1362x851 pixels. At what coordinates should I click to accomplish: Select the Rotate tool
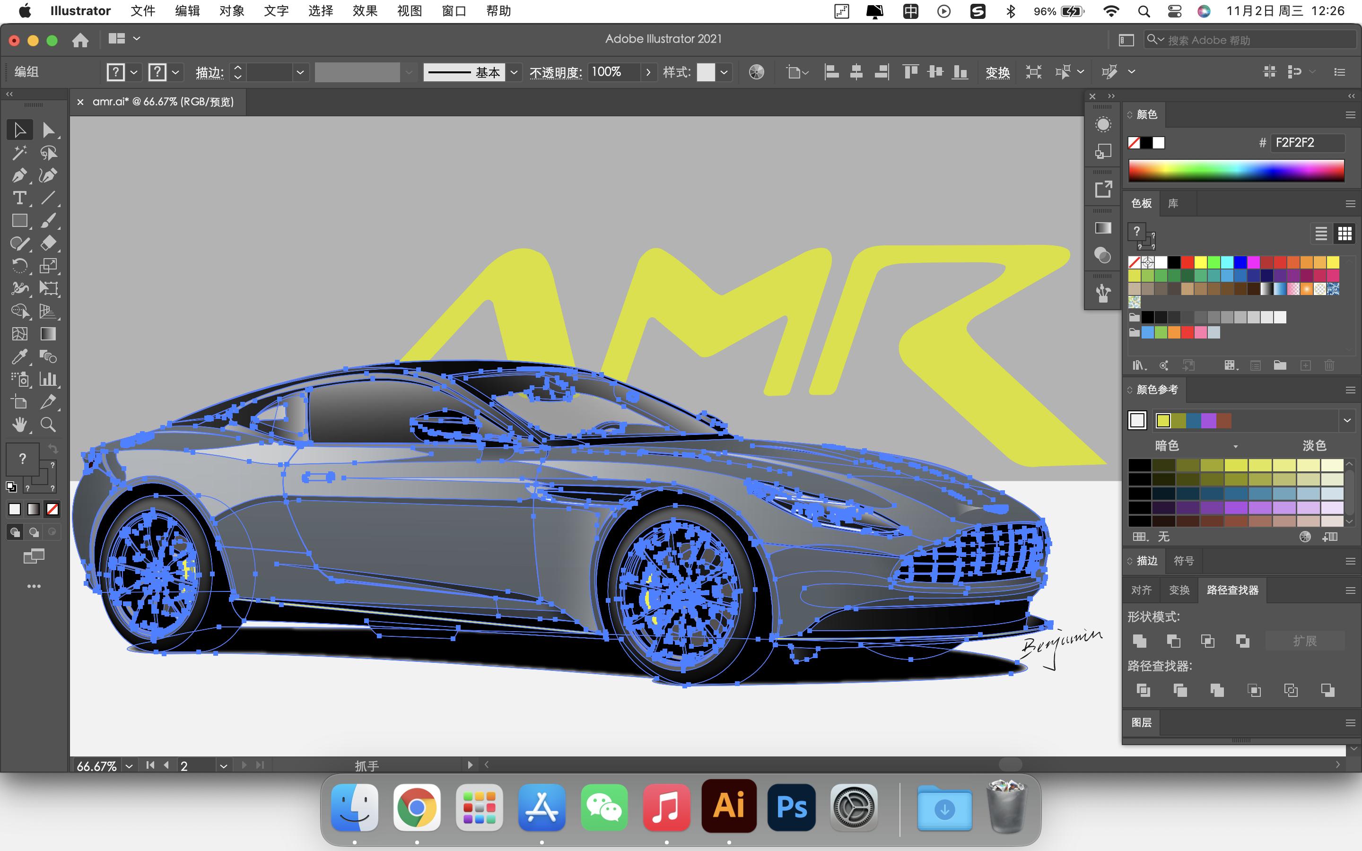pos(19,266)
